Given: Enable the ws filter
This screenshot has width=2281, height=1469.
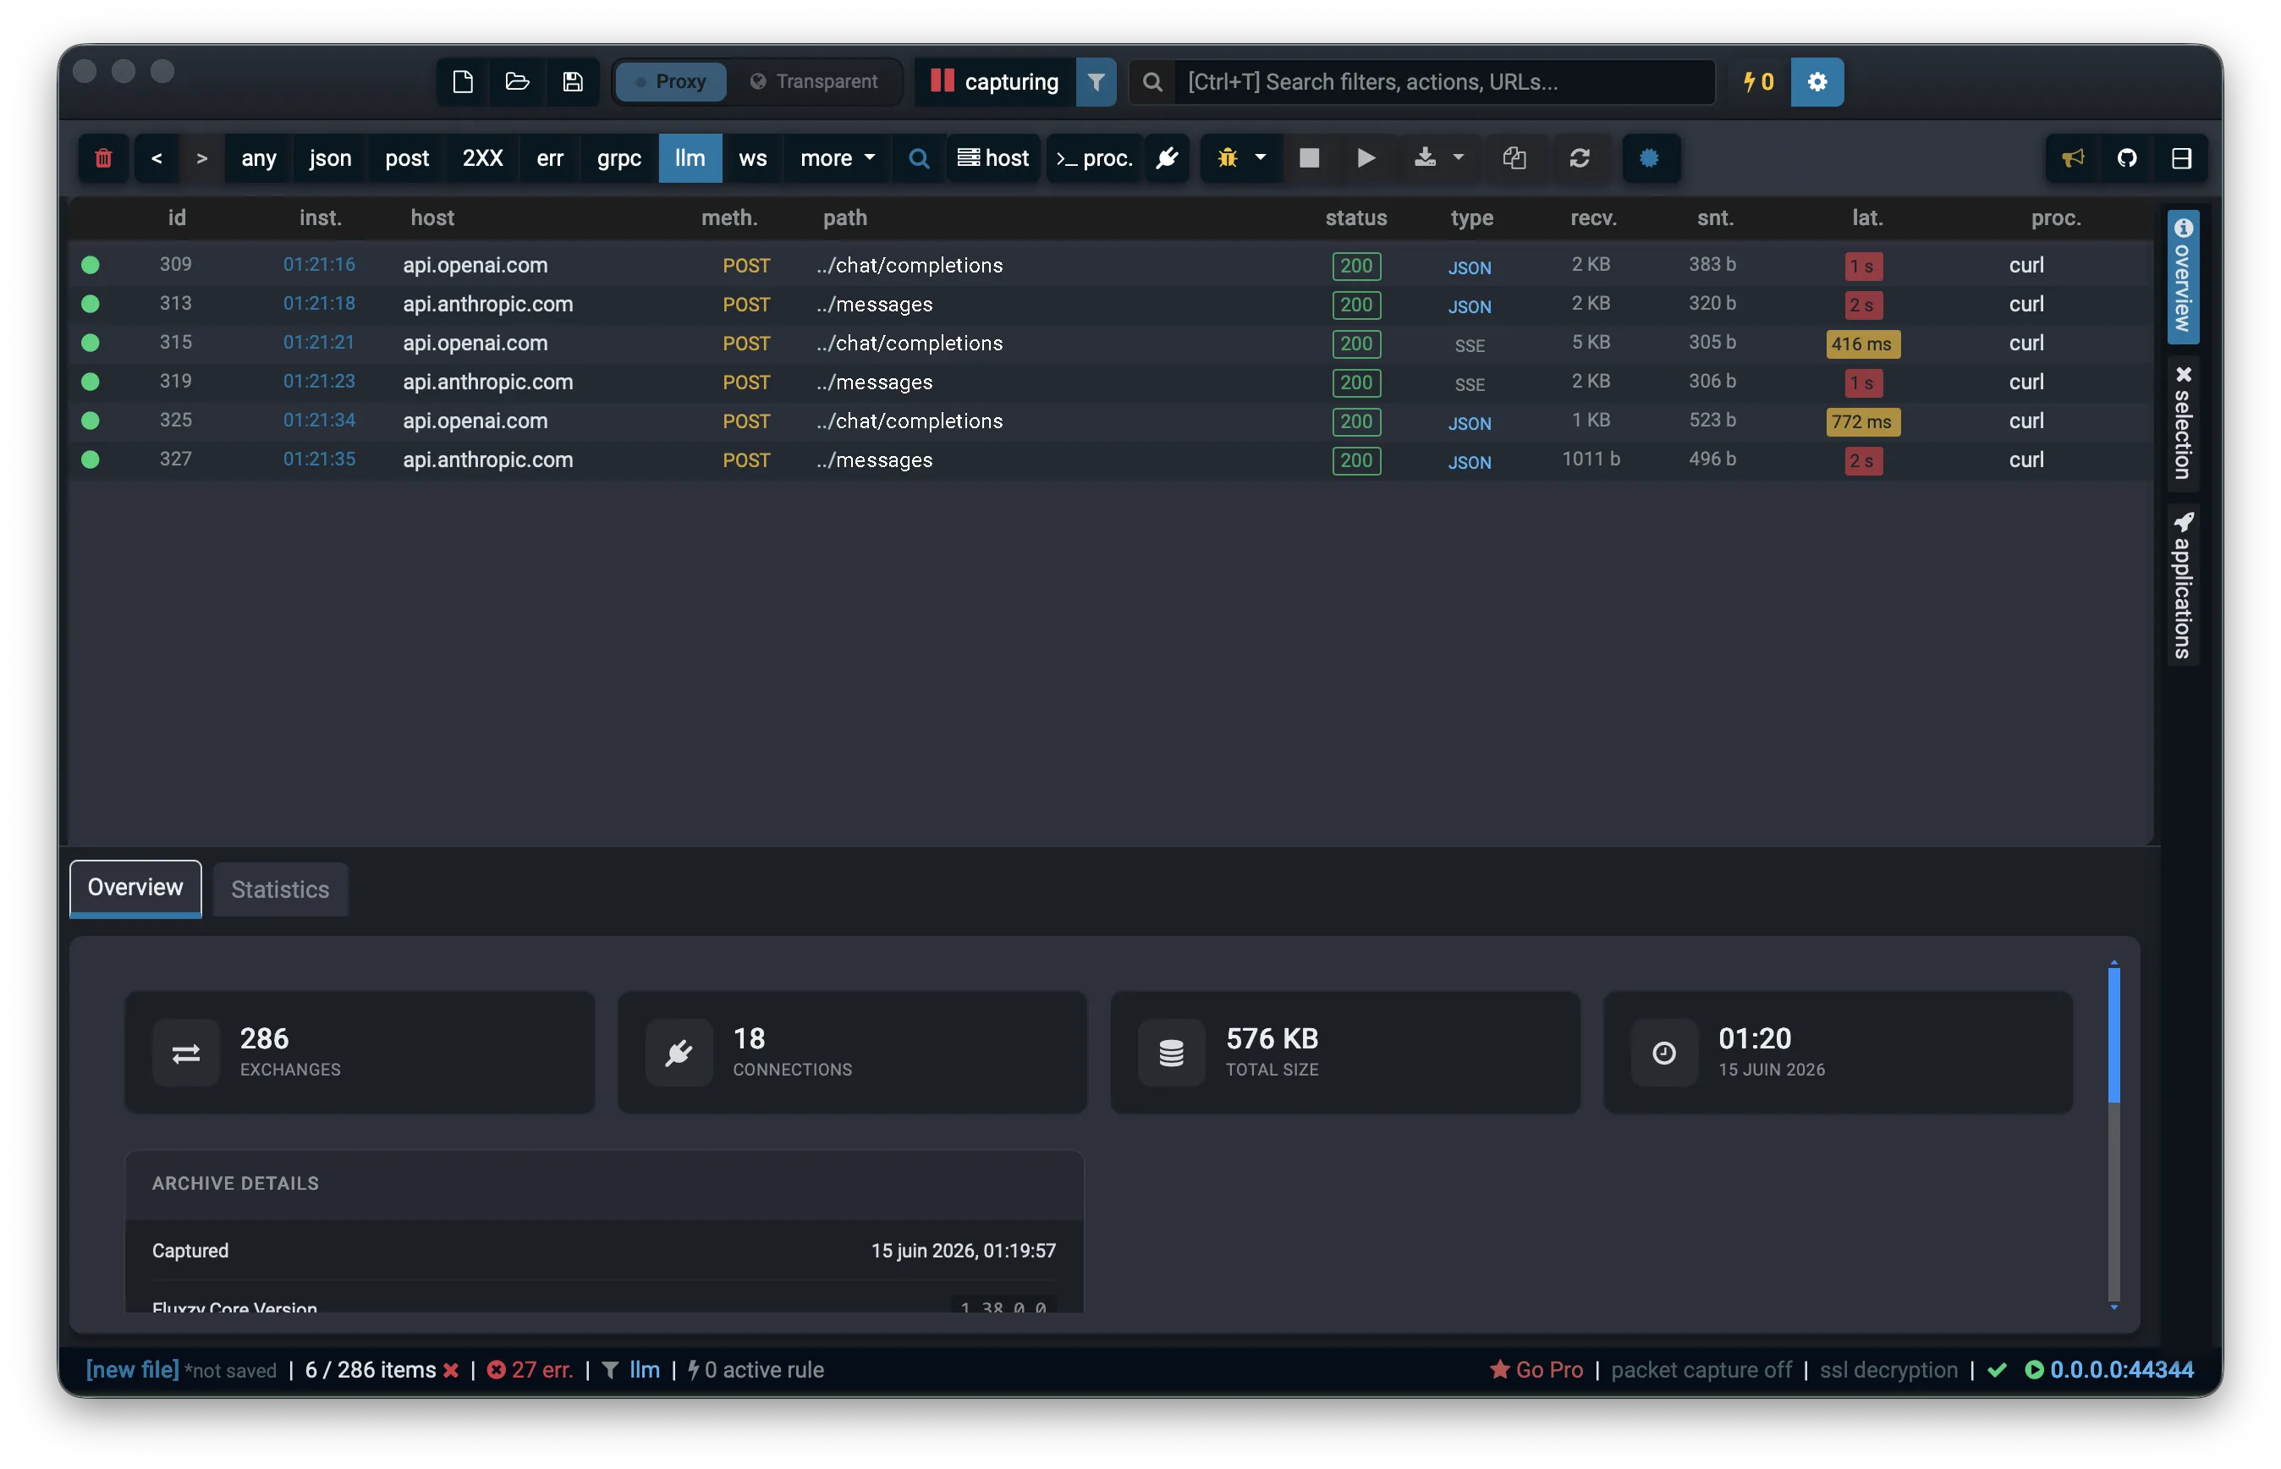Looking at the screenshot, I should (x=752, y=157).
